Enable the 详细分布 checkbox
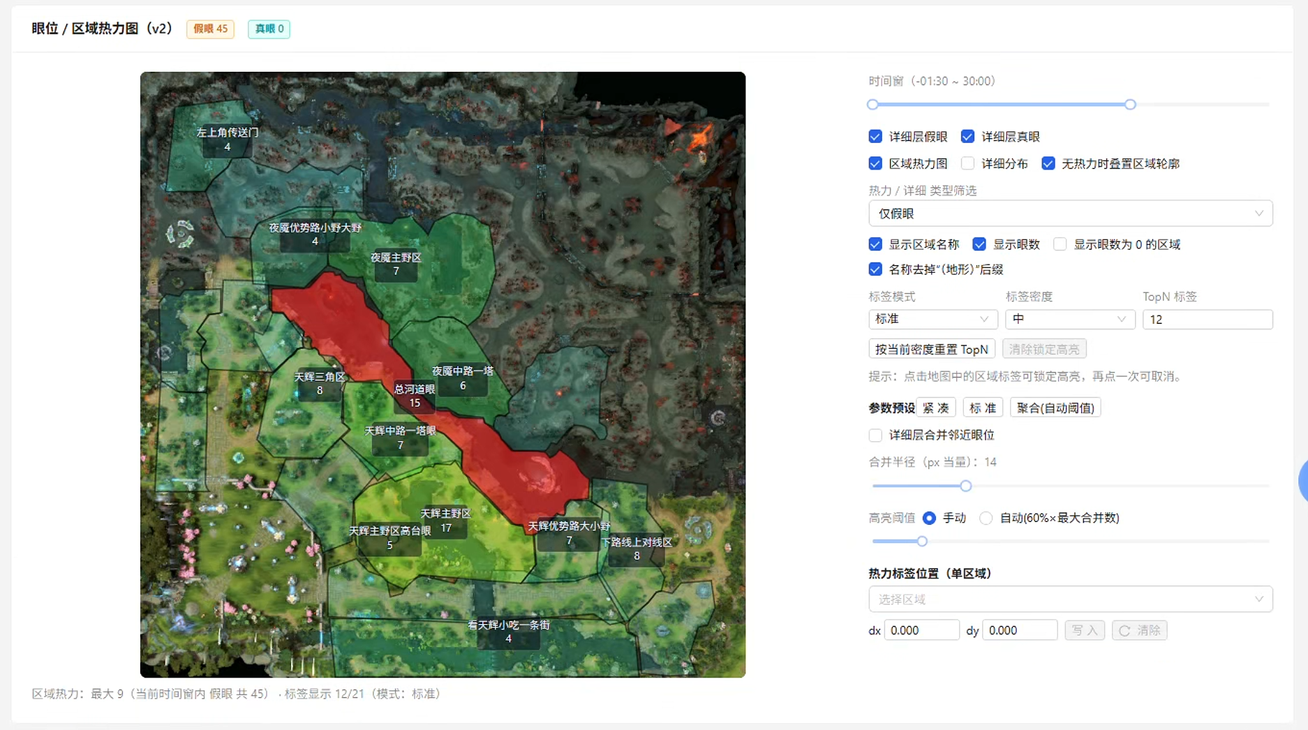1308x730 pixels. tap(967, 163)
